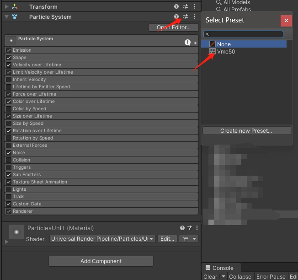Open the Shader dropdown for ParticlesUnlit
Image resolution: width=298 pixels, height=280 pixels.
click(103, 239)
